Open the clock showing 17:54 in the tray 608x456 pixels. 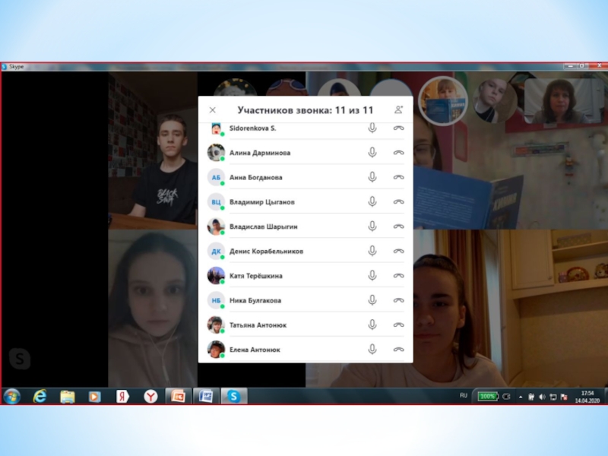click(x=587, y=396)
